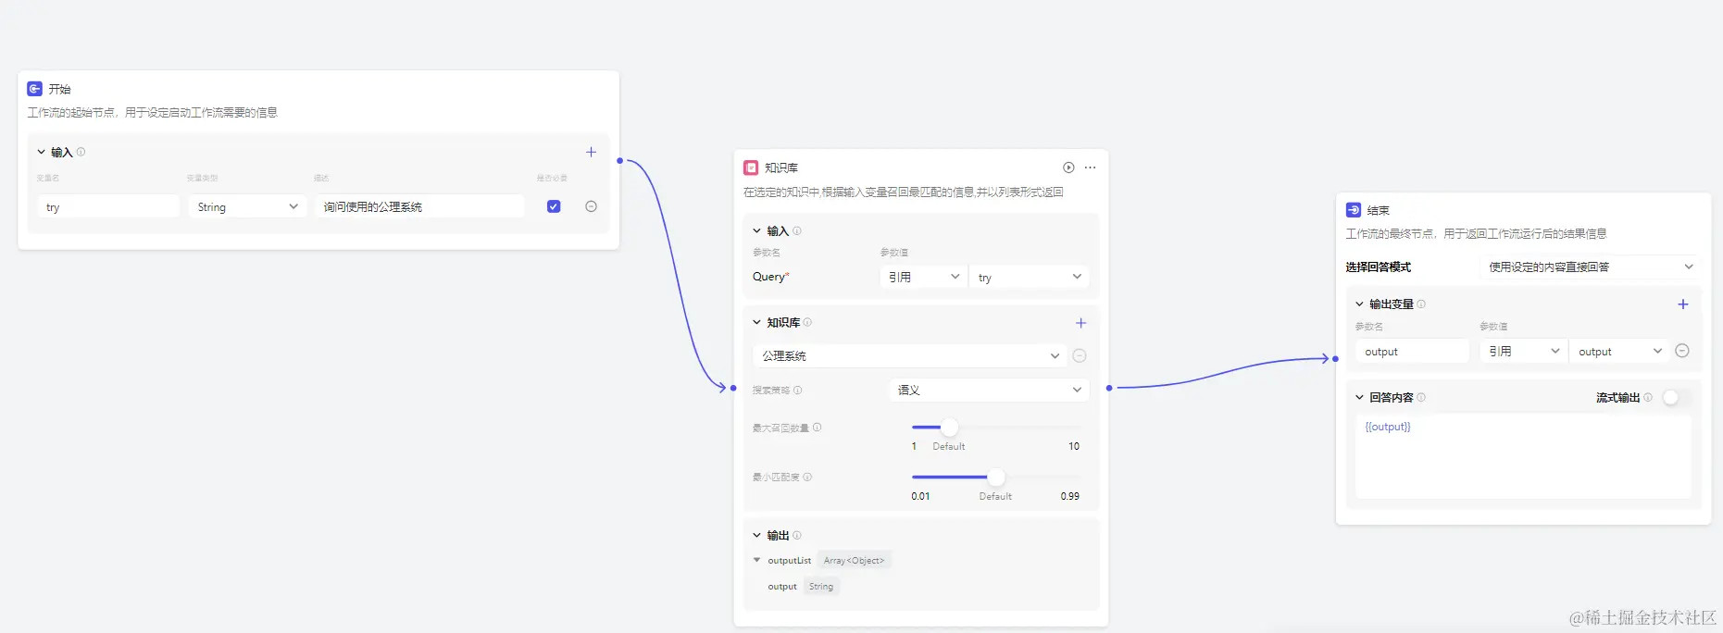Click the 最小匹配度 slider handle

tap(996, 478)
